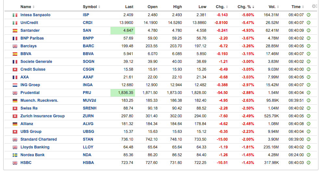Click the clock icon in AXA row

pyautogui.click(x=308, y=77)
